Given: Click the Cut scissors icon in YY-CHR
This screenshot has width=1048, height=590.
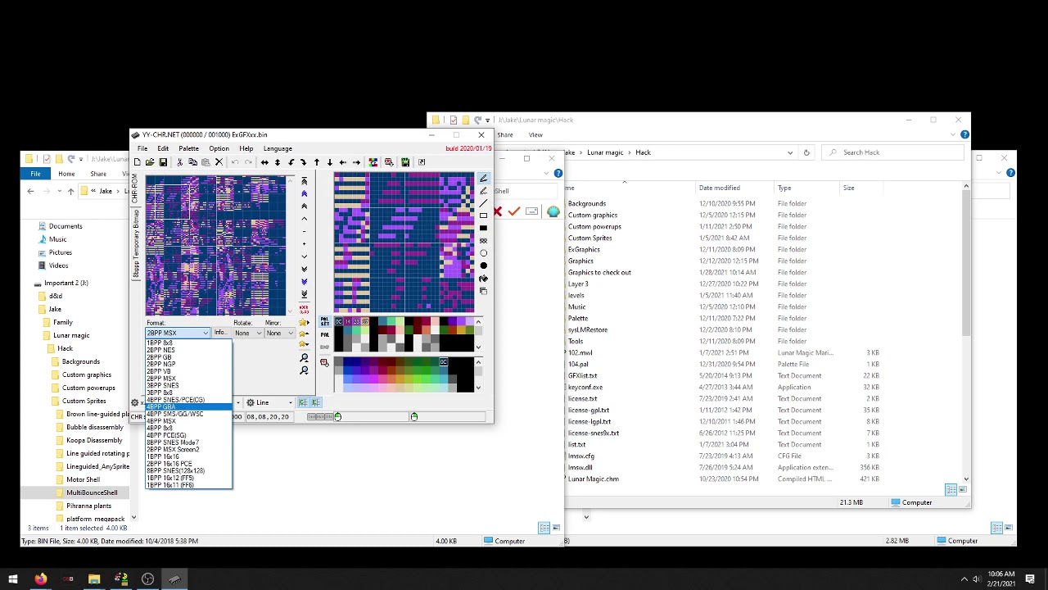Looking at the screenshot, I should point(179,162).
